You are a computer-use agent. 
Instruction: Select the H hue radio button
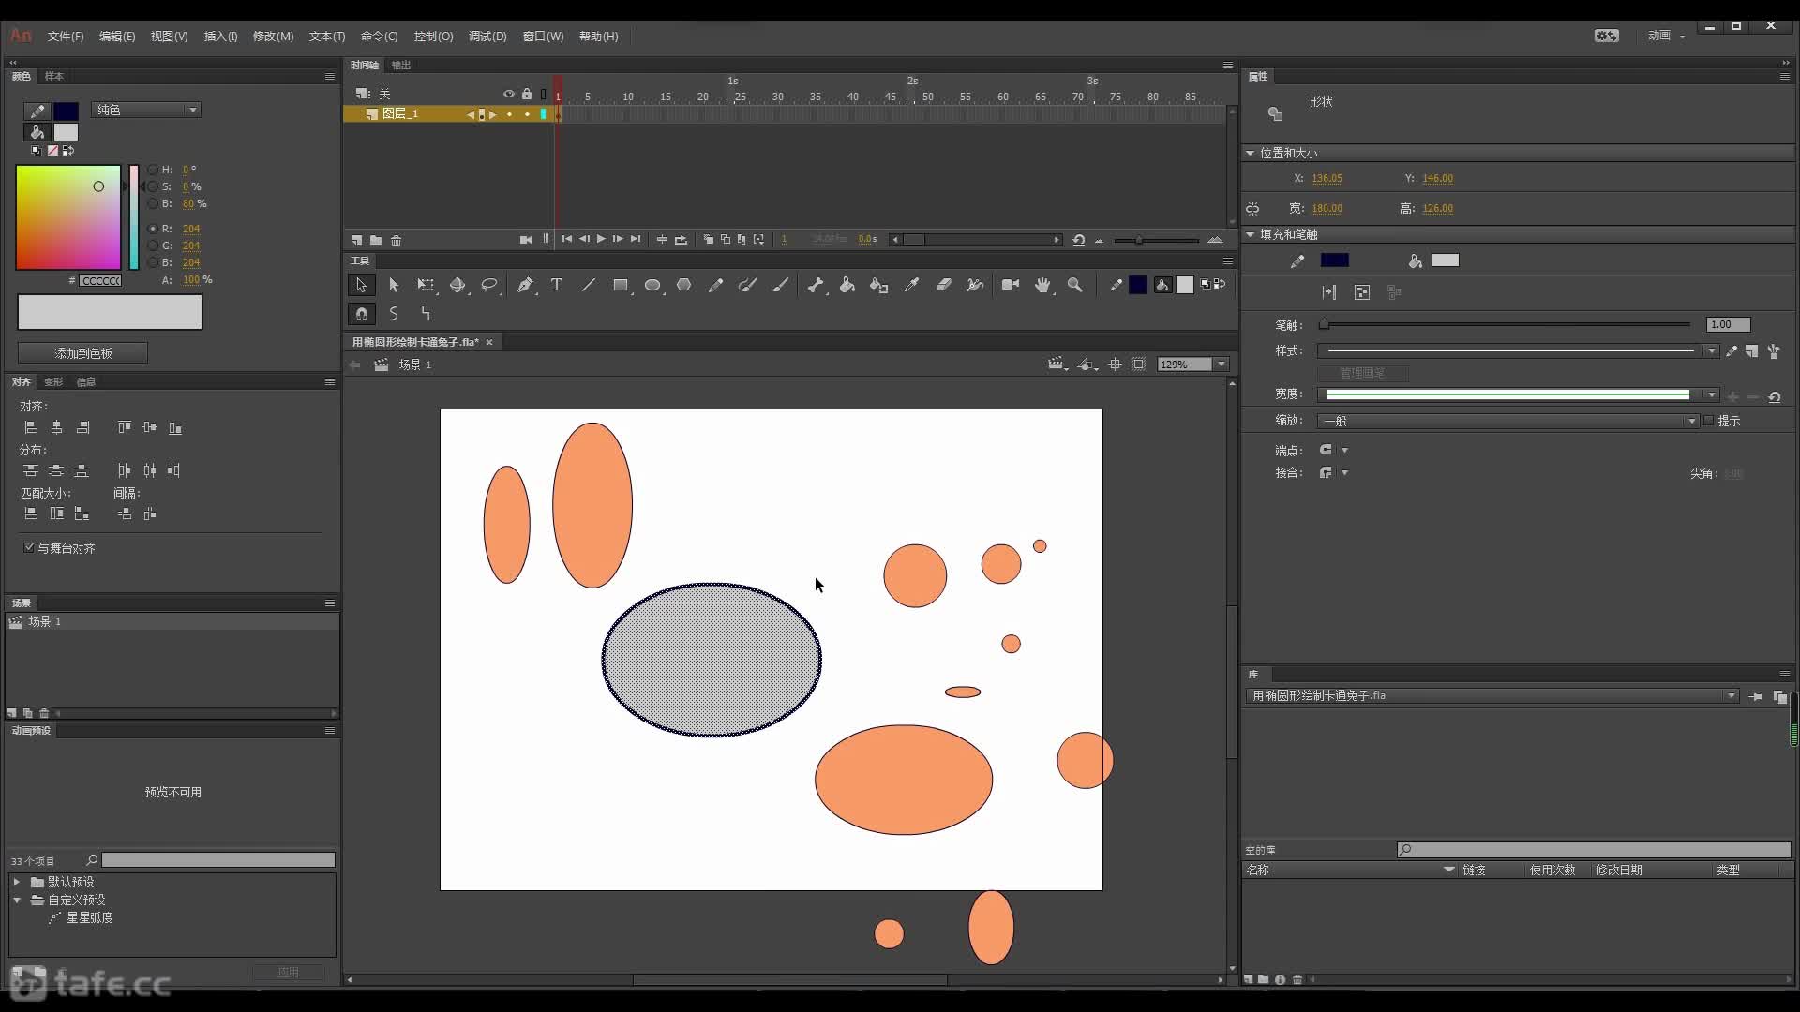tap(153, 170)
